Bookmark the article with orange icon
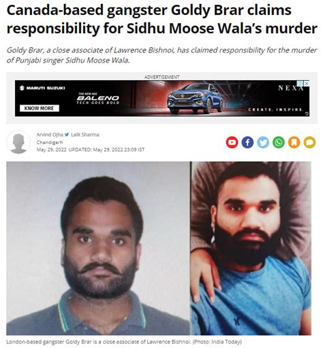 pyautogui.click(x=294, y=142)
